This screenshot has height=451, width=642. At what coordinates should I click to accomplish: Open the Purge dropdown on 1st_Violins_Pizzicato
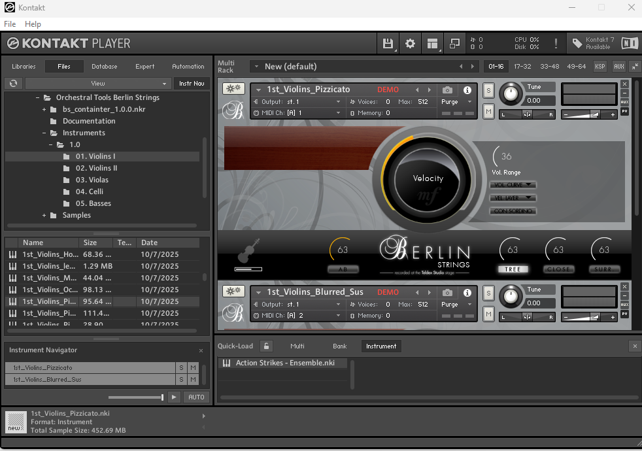(456, 103)
